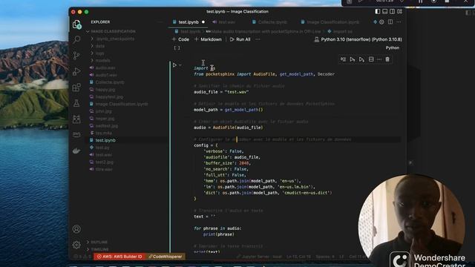This screenshot has width=475, height=267.
Task: Execute cell and below
Action: (361, 59)
